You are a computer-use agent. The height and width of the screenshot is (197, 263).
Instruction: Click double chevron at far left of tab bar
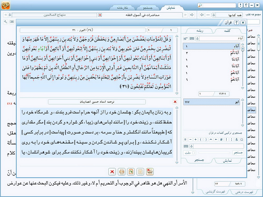6,15
